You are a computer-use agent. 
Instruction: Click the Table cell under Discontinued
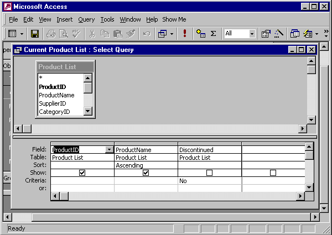tap(210, 158)
